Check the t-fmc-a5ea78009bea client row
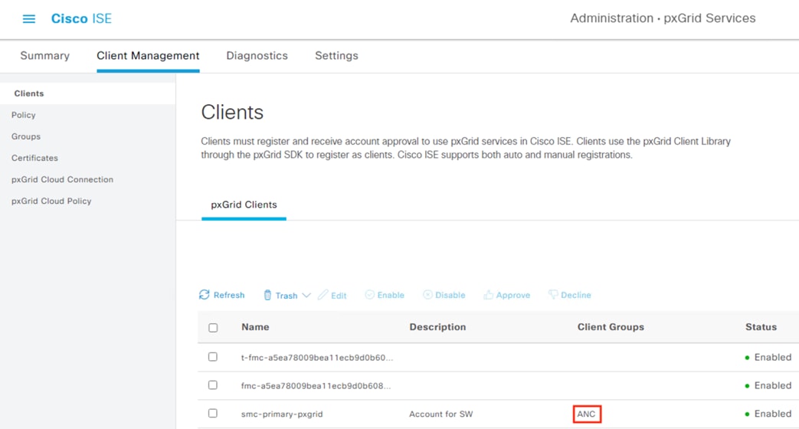 [213, 357]
